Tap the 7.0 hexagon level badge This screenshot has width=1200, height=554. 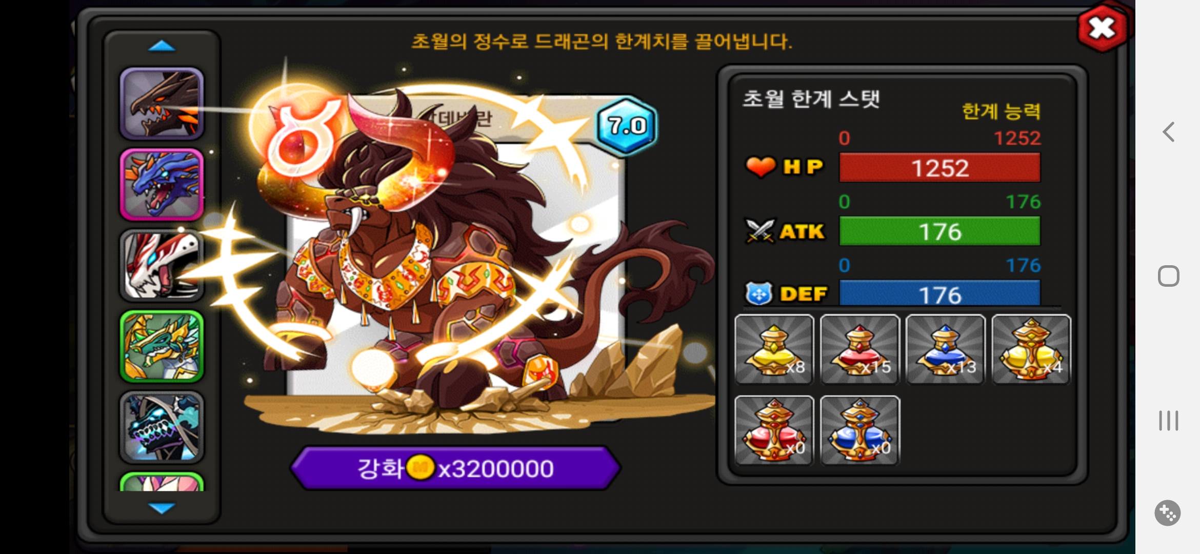(626, 126)
